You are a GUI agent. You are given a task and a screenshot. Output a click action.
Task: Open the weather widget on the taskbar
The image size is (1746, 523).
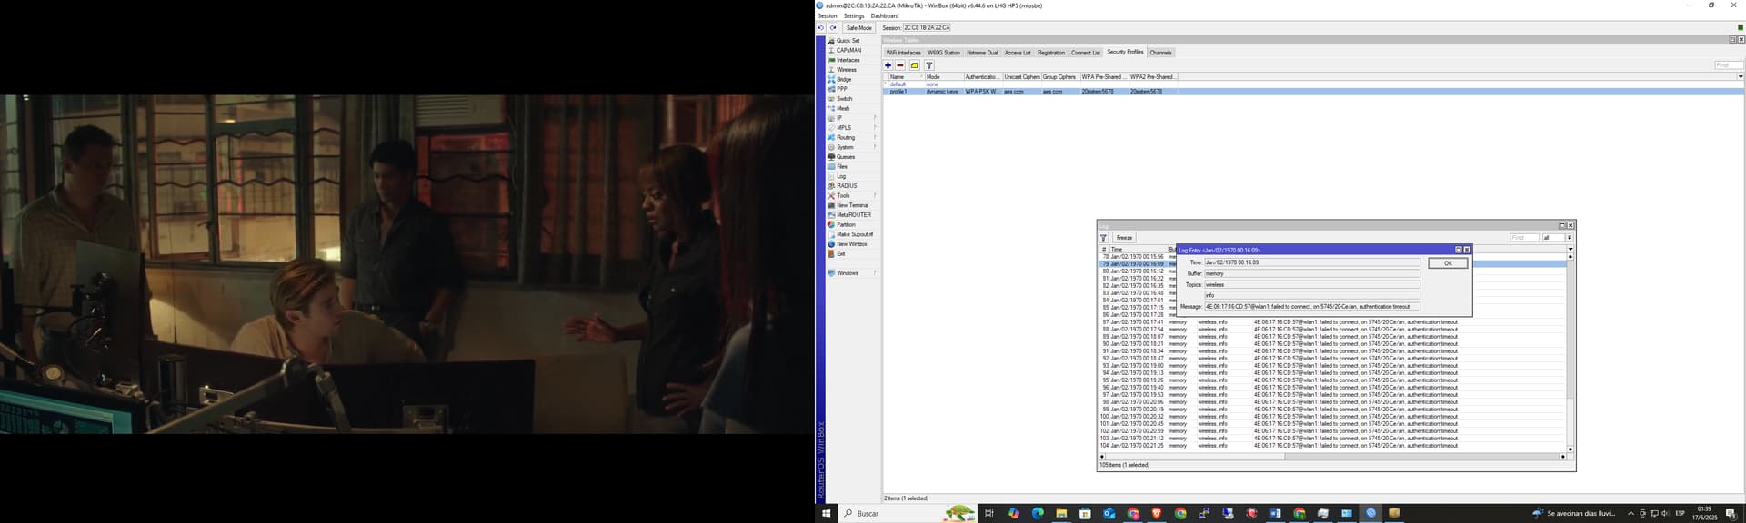[1574, 514]
